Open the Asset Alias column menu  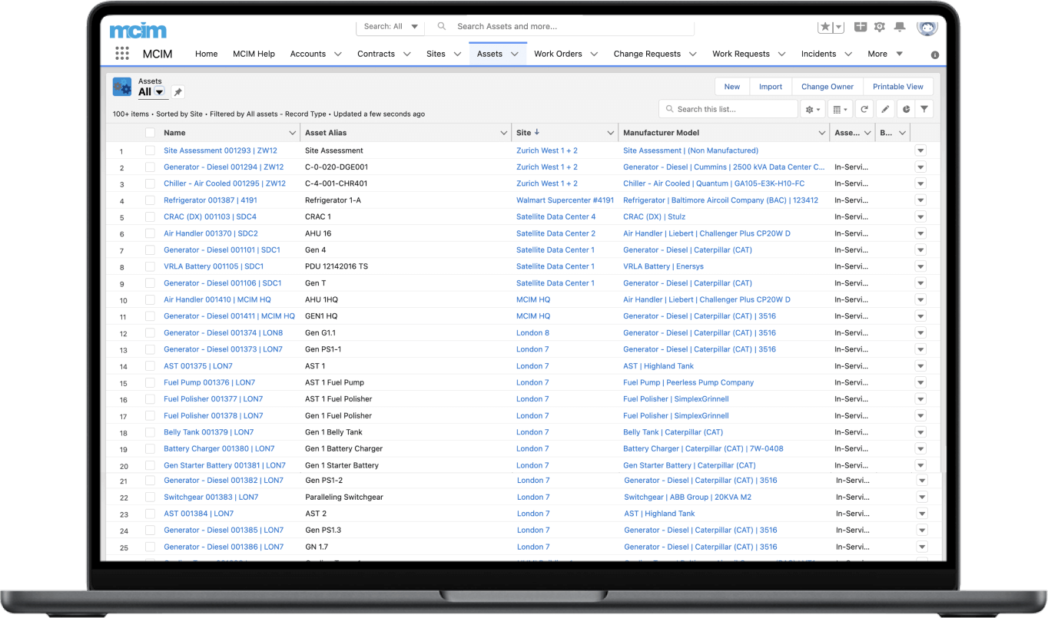coord(504,133)
